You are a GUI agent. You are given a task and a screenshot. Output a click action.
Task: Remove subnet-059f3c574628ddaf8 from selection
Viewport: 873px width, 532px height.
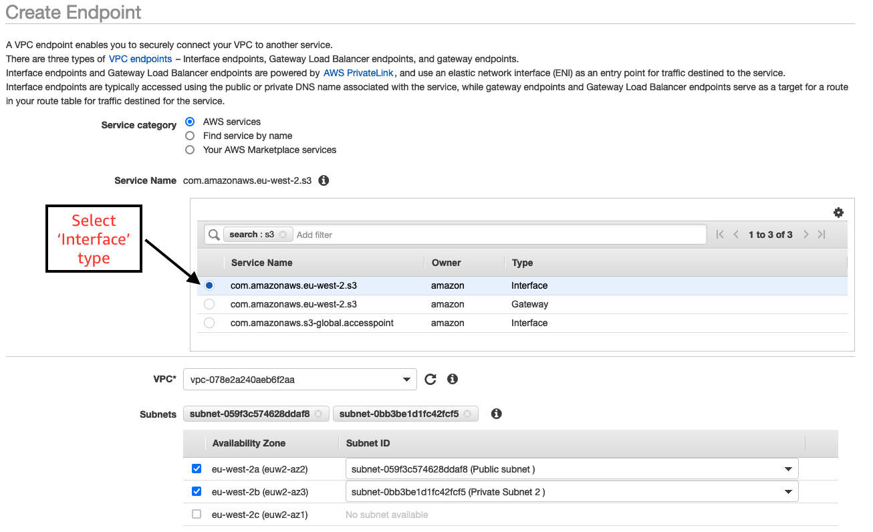pyautogui.click(x=320, y=413)
